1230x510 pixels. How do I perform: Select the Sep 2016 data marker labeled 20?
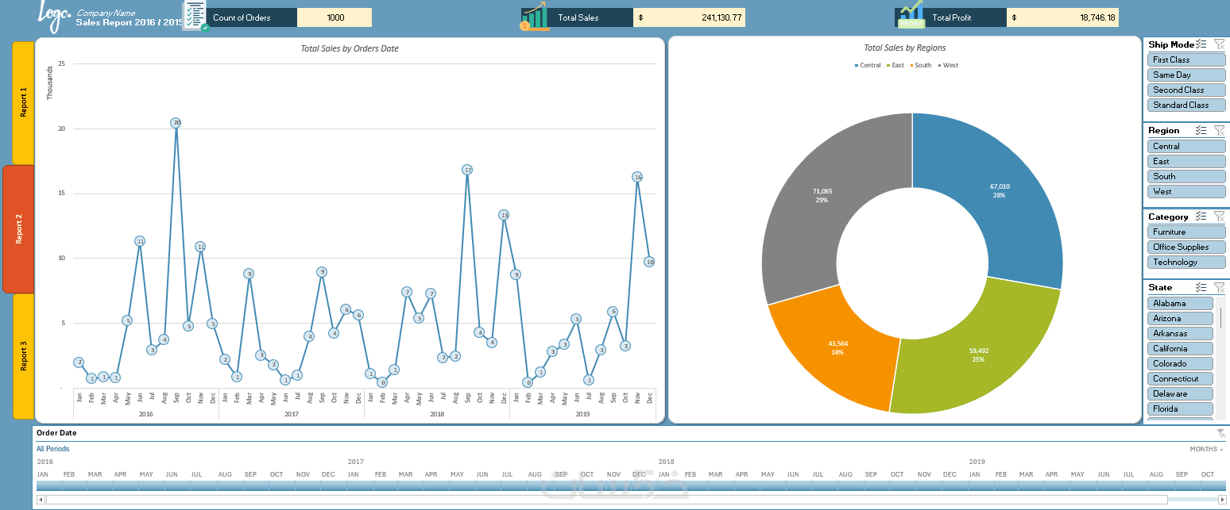[x=176, y=123]
